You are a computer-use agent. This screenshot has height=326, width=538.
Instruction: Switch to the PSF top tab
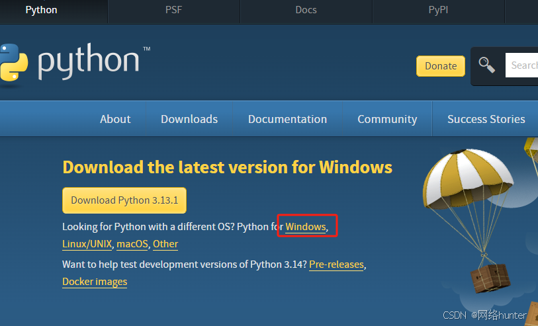point(173,10)
